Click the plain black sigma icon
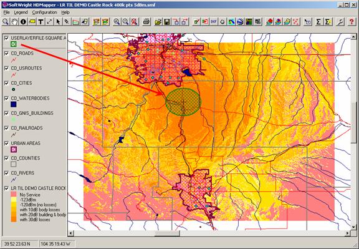359x249 pixels. click(318, 22)
